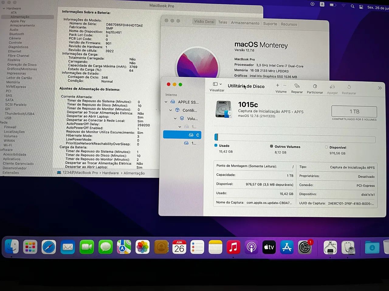
Task: Collapse the grayed-out 1... volume row
Action: coord(180,127)
